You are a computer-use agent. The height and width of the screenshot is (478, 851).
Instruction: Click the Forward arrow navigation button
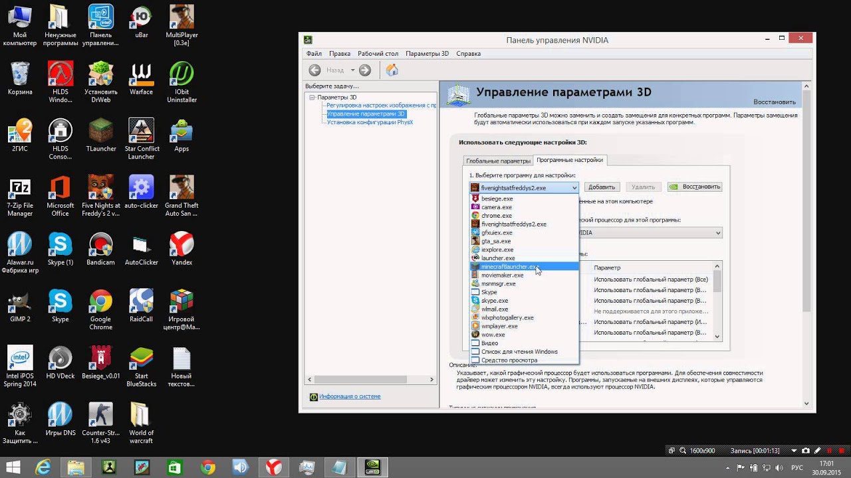pyautogui.click(x=365, y=70)
